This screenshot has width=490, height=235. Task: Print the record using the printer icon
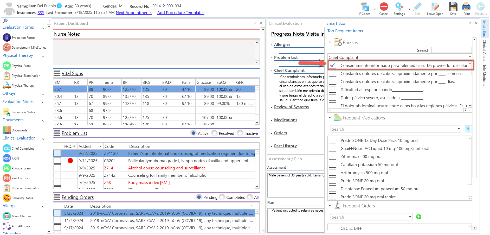[x=467, y=7]
